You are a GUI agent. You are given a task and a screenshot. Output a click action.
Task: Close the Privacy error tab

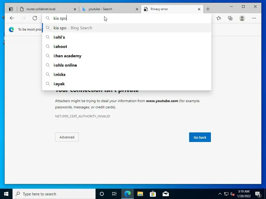199,9
